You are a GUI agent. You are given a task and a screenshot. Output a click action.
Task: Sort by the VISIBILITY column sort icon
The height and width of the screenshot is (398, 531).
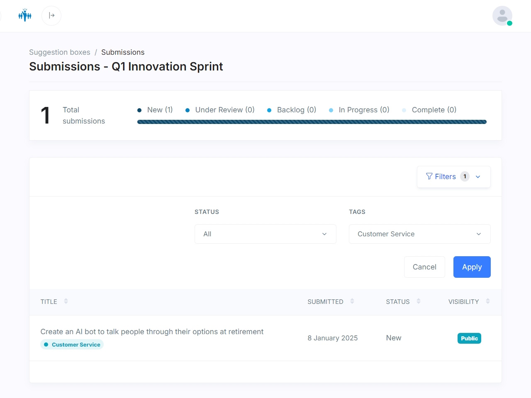pyautogui.click(x=488, y=301)
